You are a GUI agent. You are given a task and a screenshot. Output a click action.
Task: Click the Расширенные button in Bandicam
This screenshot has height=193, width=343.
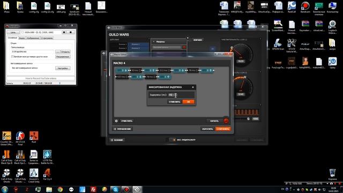[x=63, y=57]
